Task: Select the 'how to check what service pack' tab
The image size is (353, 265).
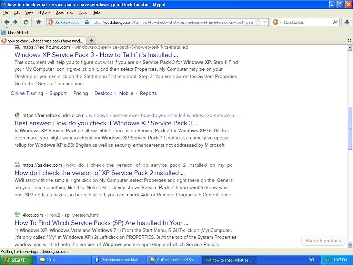Action: coord(43,41)
